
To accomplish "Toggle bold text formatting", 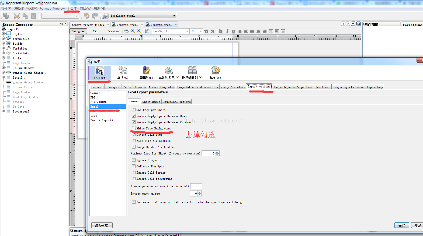I will tap(221, 31).
